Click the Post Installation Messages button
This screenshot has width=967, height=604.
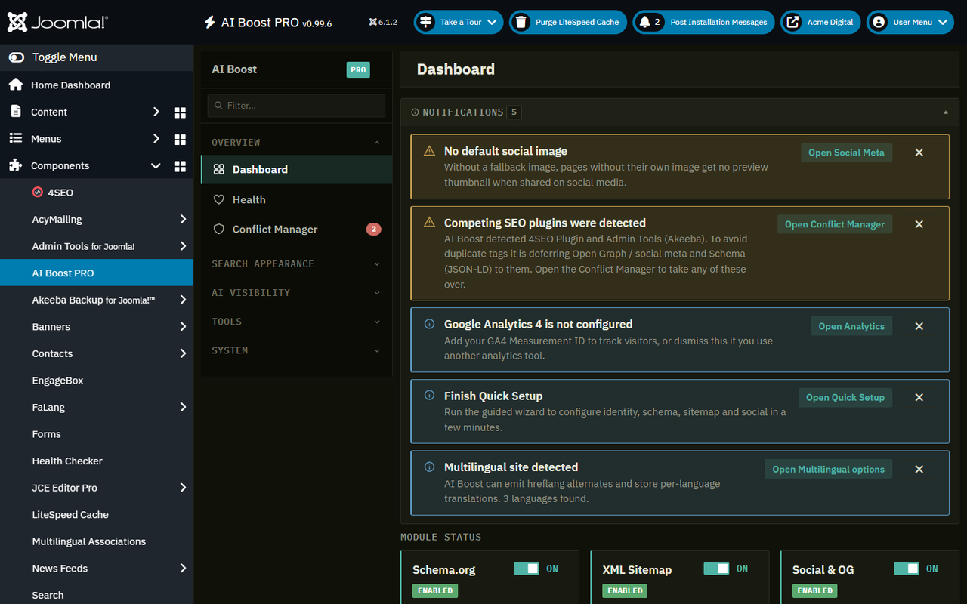coord(703,22)
